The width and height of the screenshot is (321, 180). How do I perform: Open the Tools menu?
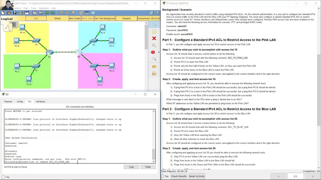tap(34, 8)
